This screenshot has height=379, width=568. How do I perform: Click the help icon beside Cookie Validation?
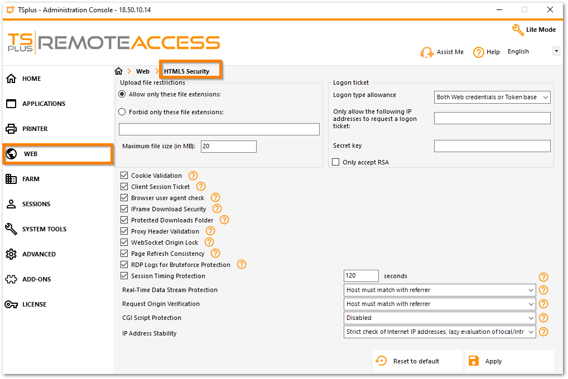(193, 175)
